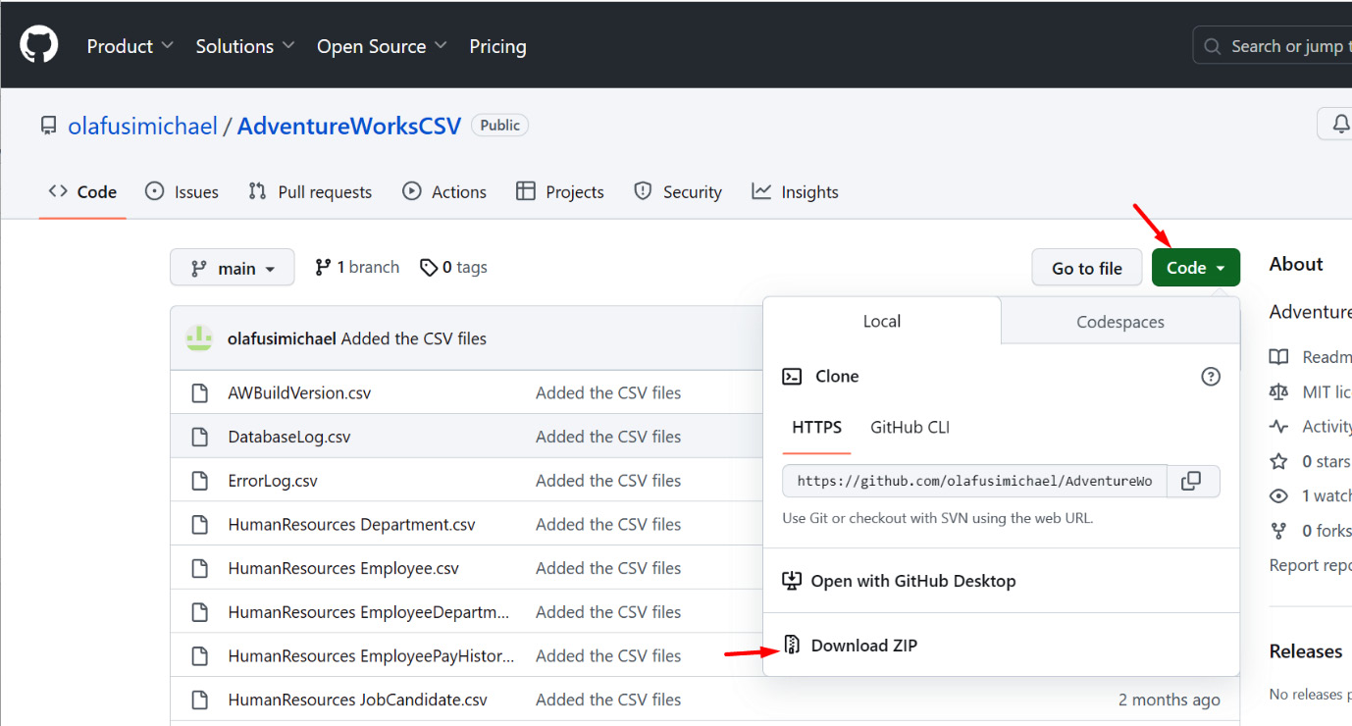Select the HTTPS clone option tab
Viewport: 1352px width, 726px height.
pos(816,427)
